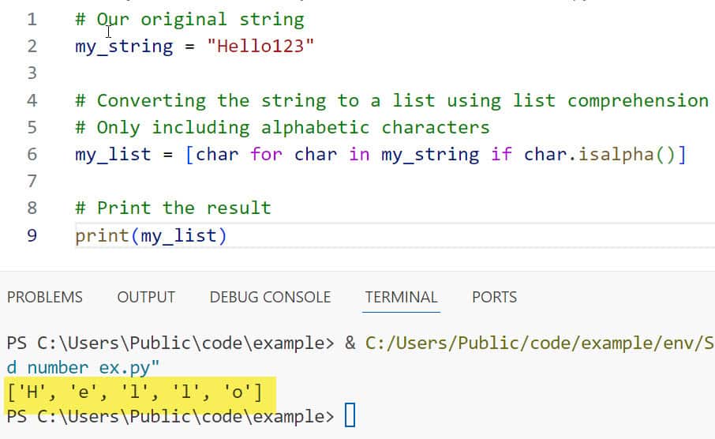Place cursor in the "Hello123" string

260,46
